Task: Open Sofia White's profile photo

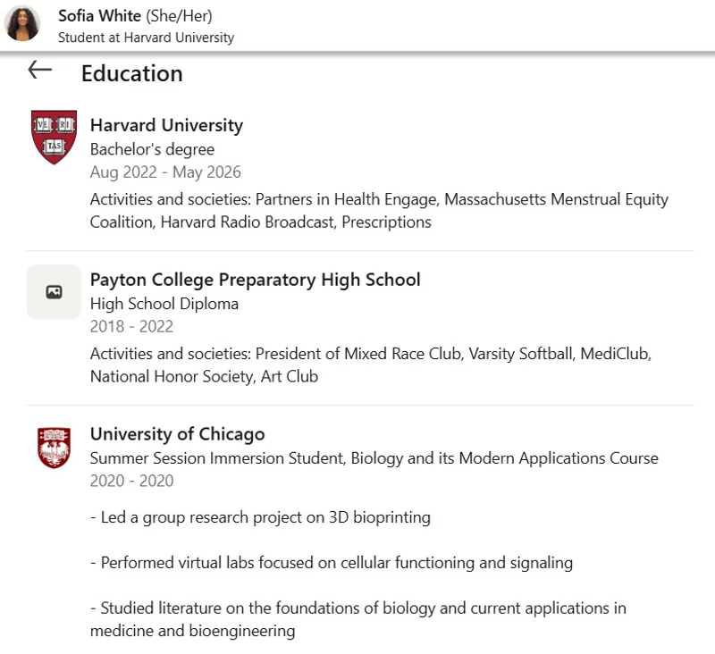Action: click(x=21, y=23)
